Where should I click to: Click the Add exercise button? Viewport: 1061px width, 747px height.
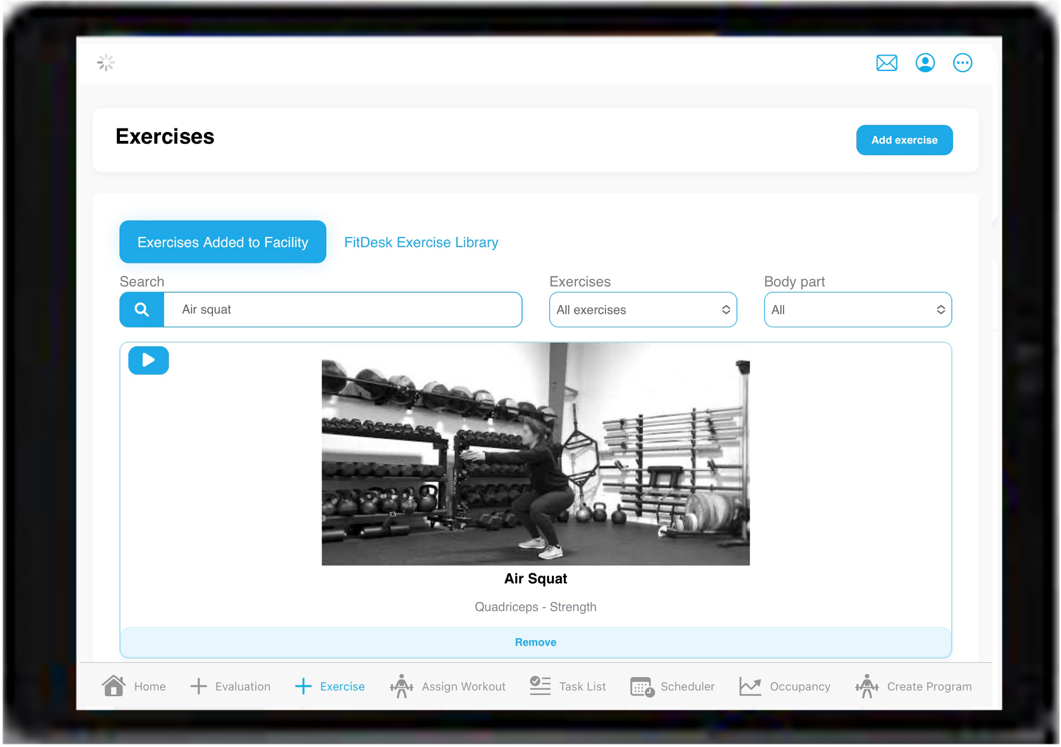[904, 140]
